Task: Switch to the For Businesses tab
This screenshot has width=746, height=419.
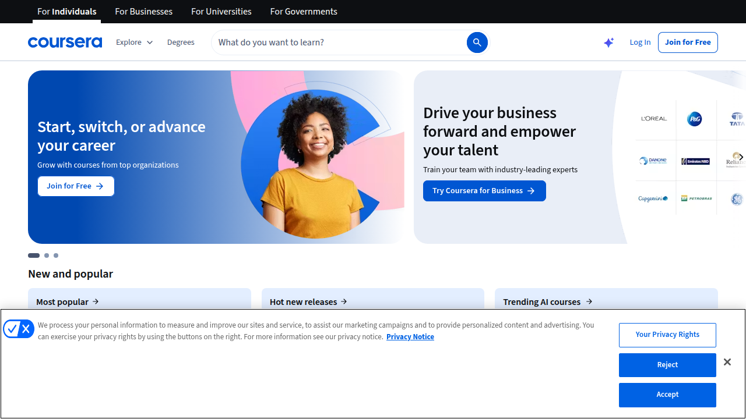Action: [x=144, y=12]
